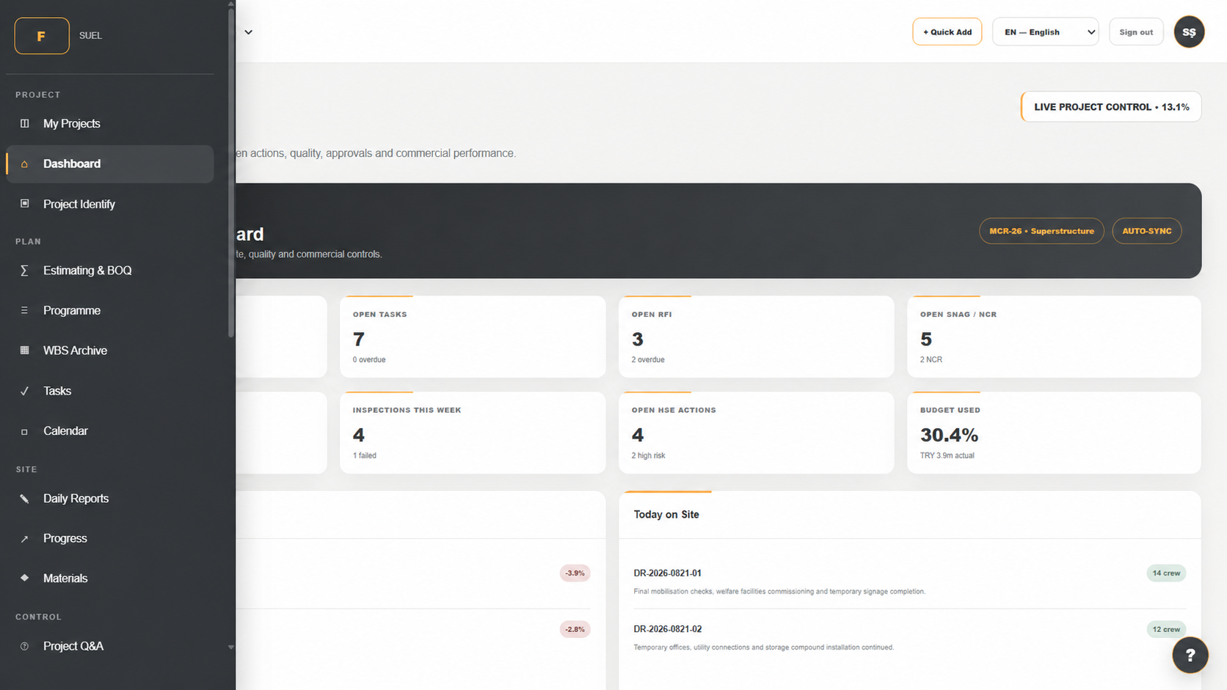Click the sidebar scroll-down arrow
The image size is (1227, 690).
pos(231,647)
